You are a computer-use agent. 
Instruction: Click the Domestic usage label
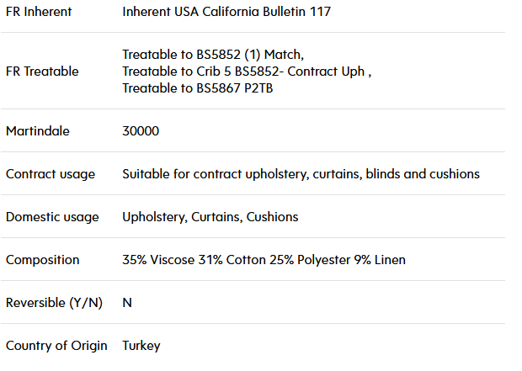[52, 217]
